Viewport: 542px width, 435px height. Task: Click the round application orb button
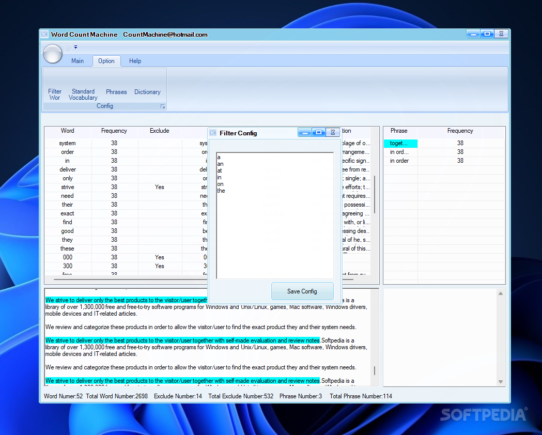[53, 54]
